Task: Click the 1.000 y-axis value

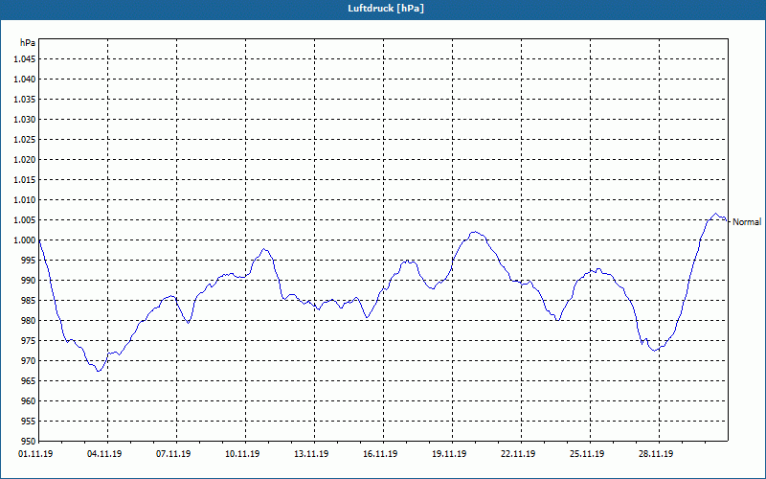Action: tap(25, 240)
